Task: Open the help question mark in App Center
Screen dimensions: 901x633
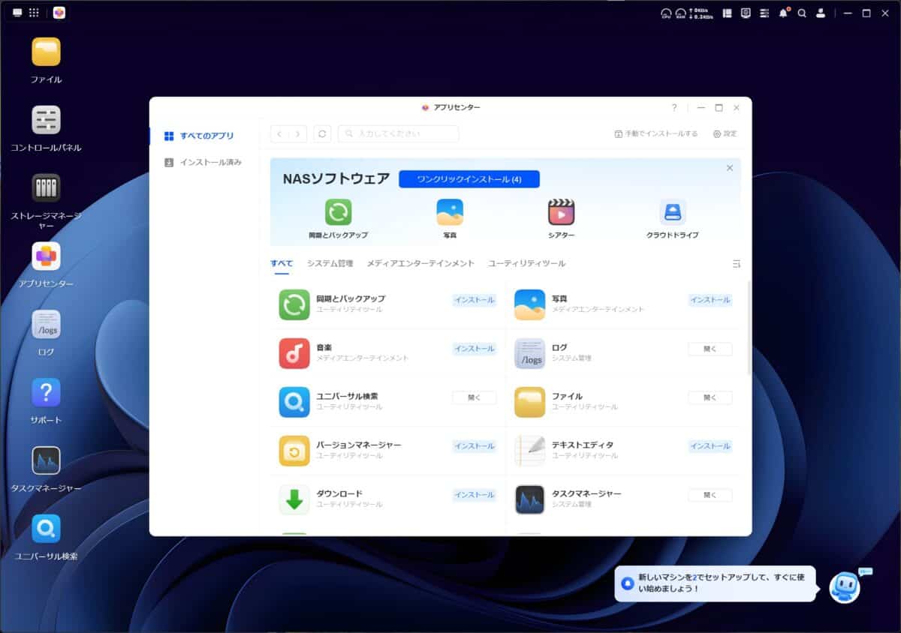Action: point(674,108)
